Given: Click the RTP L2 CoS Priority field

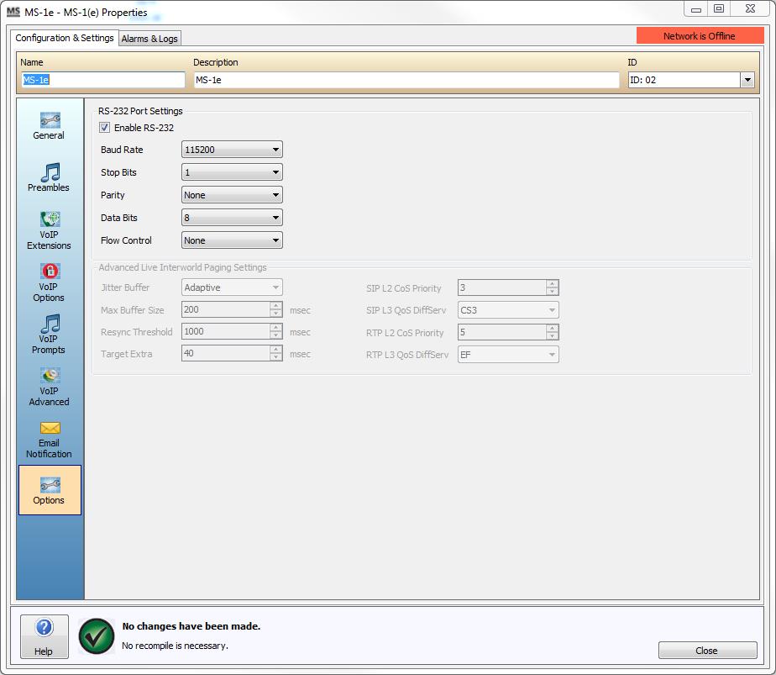Looking at the screenshot, I should (502, 332).
